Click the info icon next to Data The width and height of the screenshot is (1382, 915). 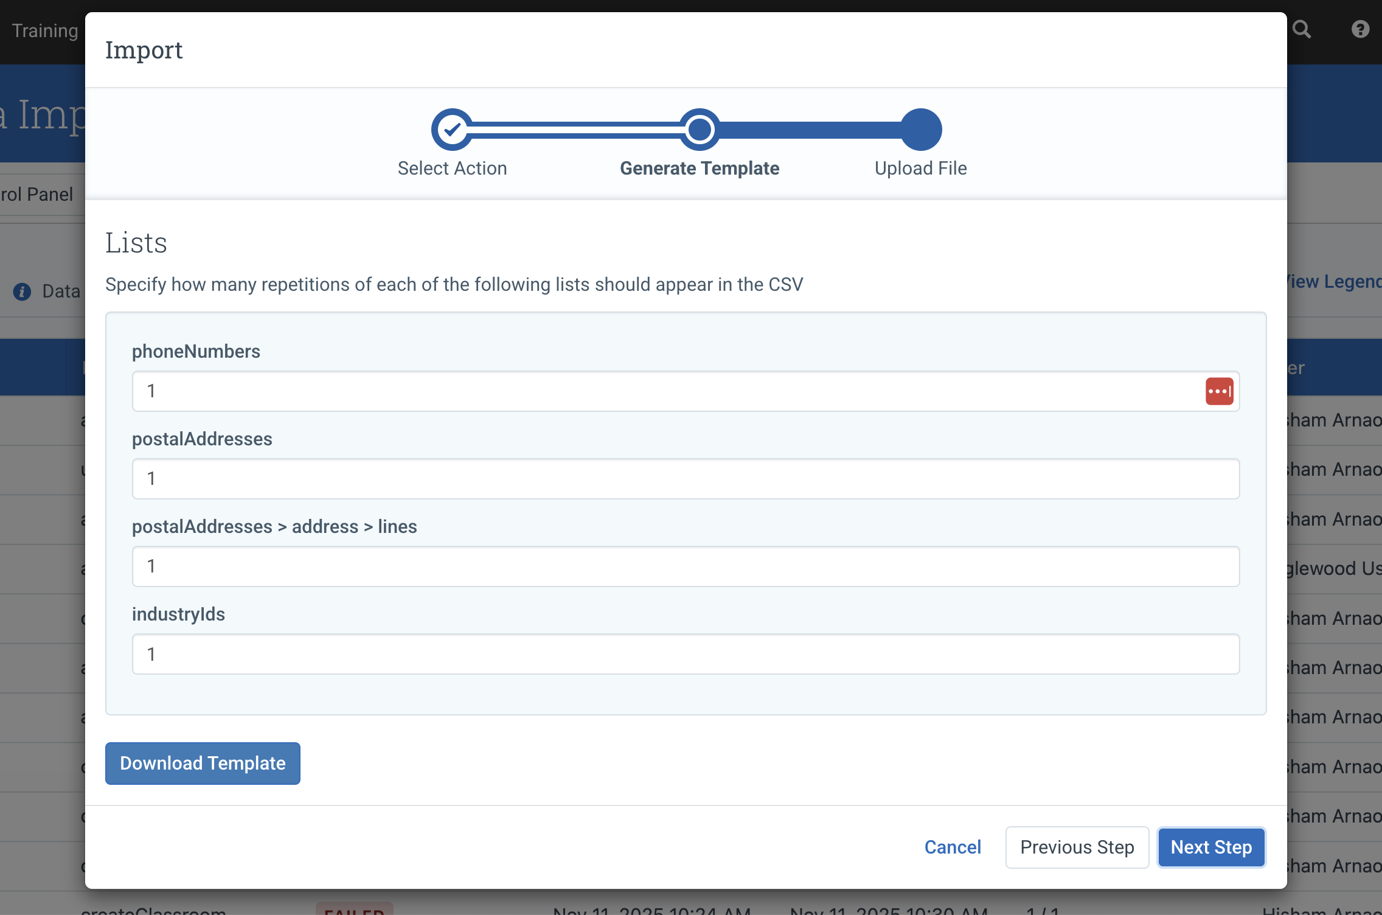[22, 291]
